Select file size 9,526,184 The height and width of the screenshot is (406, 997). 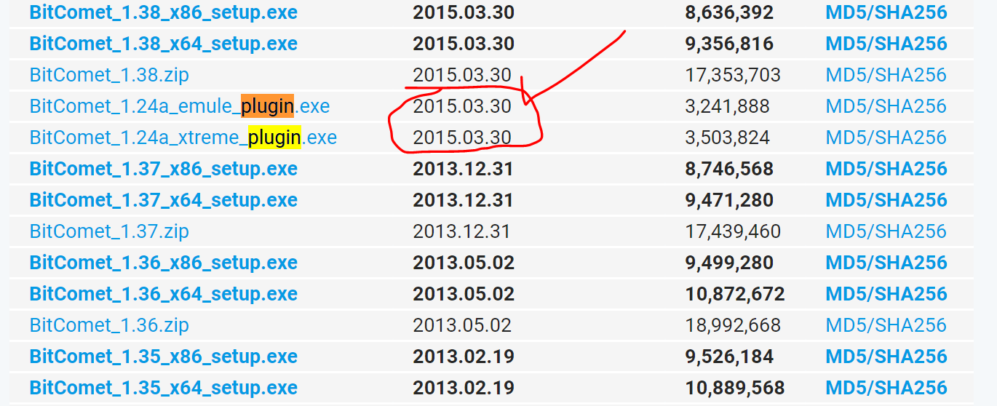click(729, 357)
